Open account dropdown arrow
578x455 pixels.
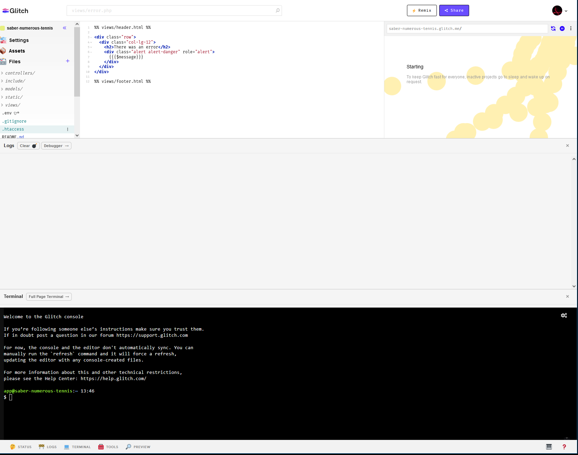pyautogui.click(x=566, y=11)
